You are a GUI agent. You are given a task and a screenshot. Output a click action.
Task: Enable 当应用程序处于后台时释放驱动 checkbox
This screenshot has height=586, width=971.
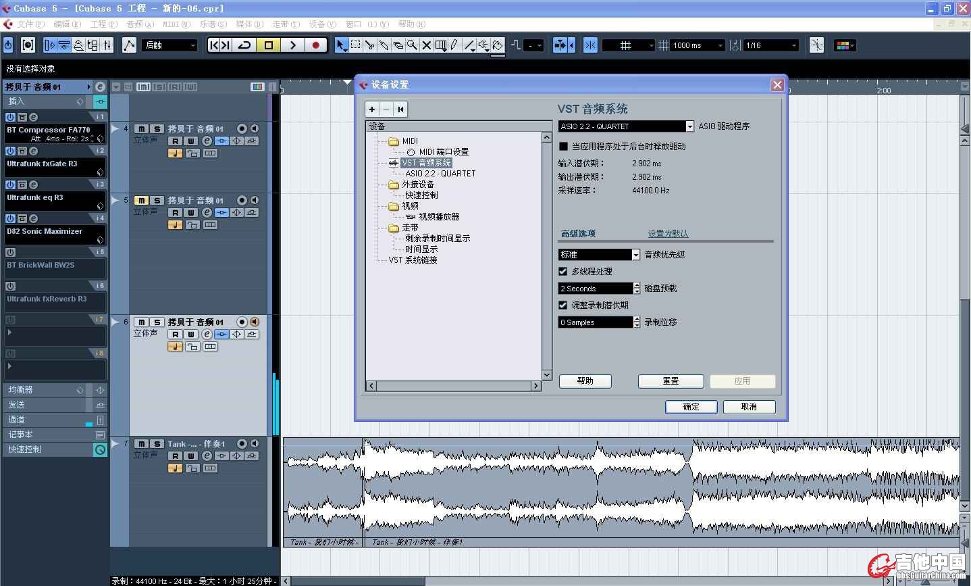564,146
